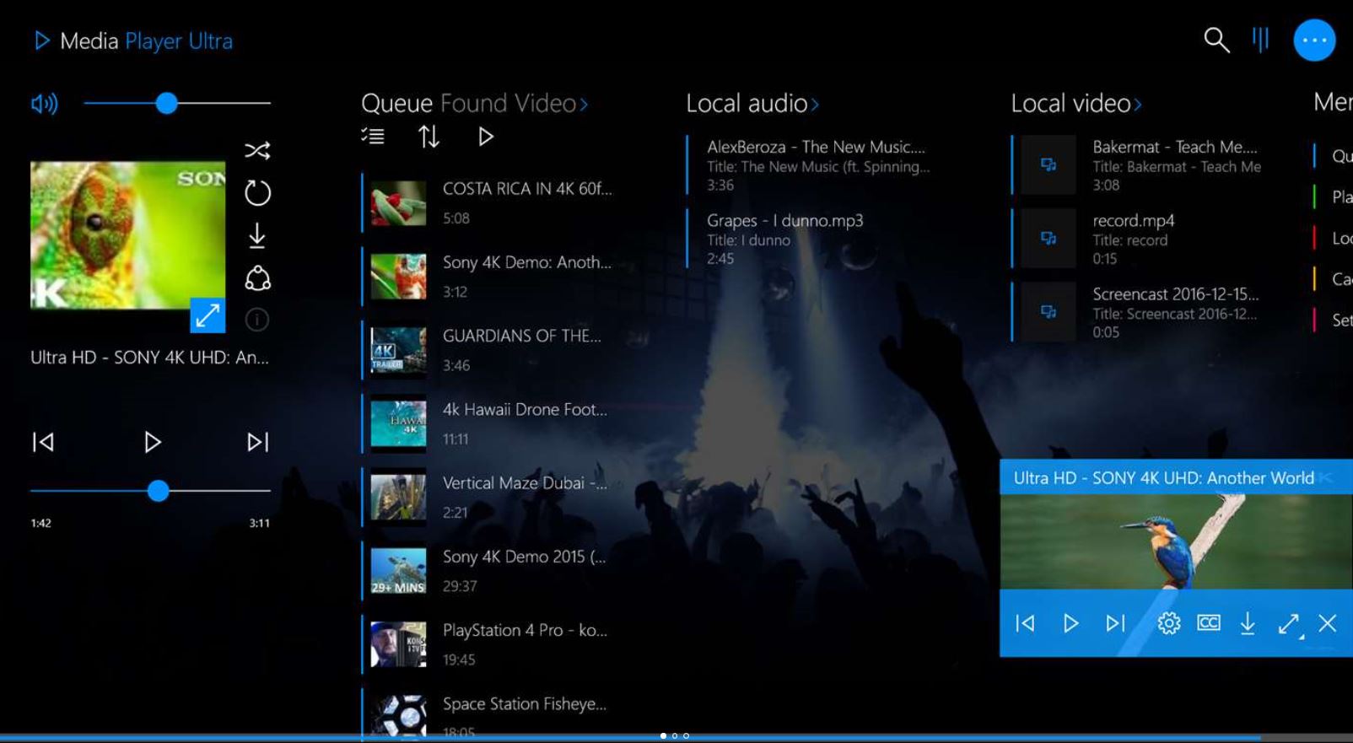Click the now playing title Ultra HD - SONY

pyautogui.click(x=149, y=358)
